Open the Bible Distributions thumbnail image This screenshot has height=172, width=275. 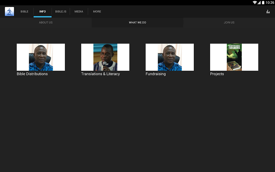point(41,57)
